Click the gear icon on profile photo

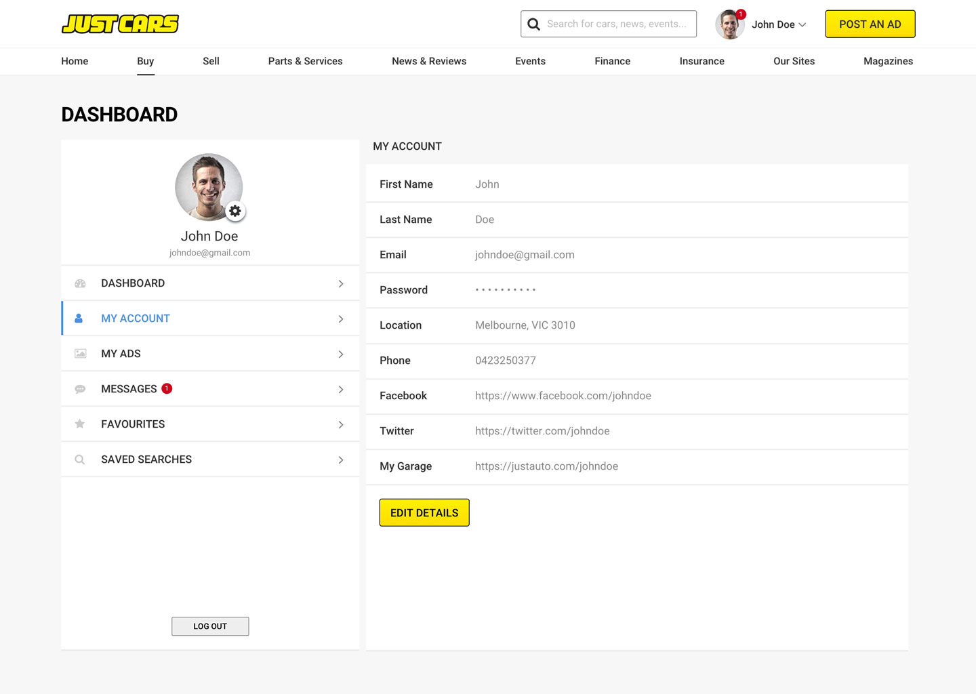(235, 211)
